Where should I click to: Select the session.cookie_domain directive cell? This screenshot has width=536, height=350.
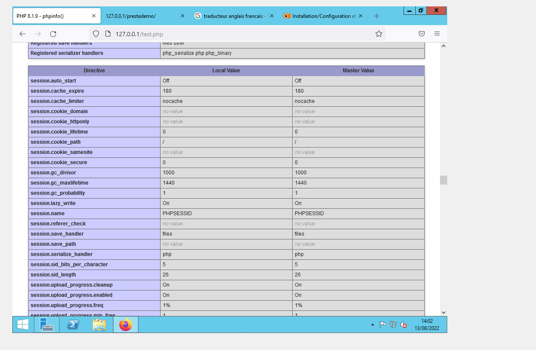coord(94,111)
